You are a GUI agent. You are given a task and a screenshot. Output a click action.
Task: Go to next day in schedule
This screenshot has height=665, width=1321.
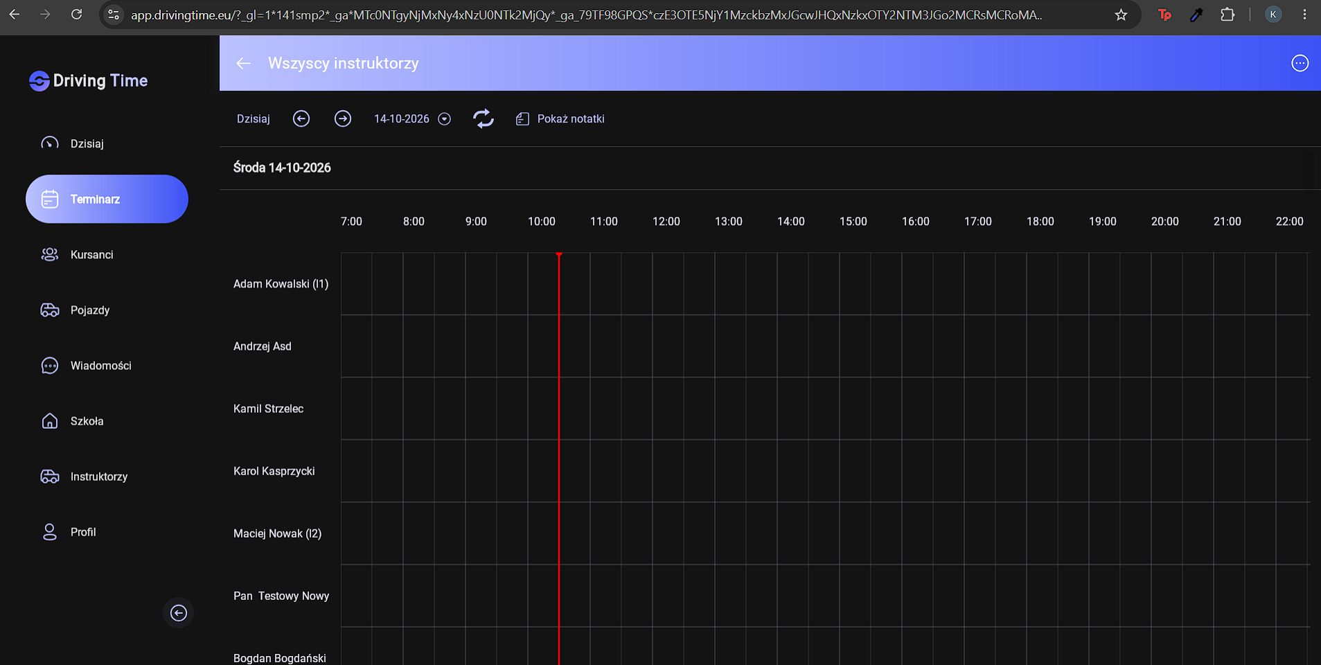click(342, 118)
